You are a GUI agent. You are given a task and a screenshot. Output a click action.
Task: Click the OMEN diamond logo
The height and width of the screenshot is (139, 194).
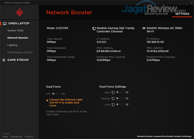click(19, 12)
